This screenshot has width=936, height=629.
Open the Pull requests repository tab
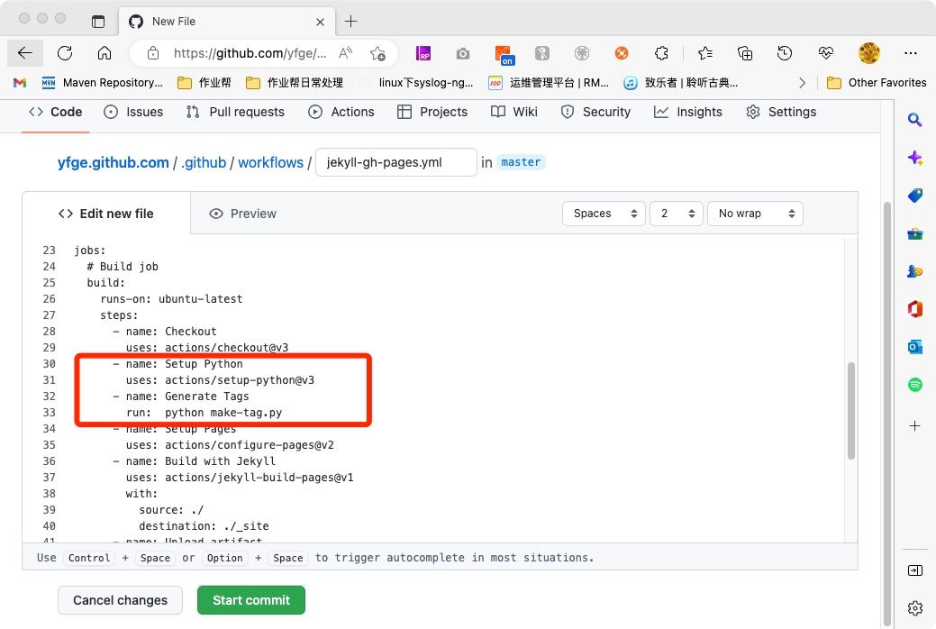235,112
